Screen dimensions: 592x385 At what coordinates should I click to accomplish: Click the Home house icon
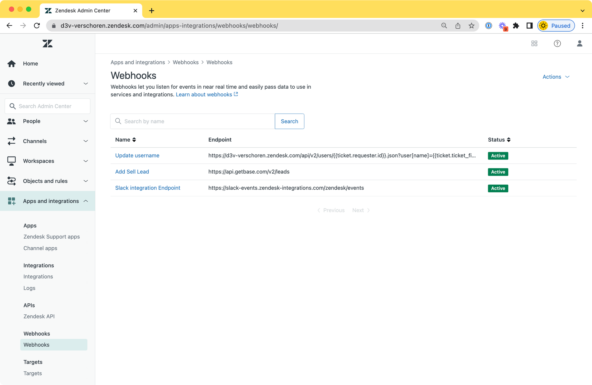[12, 64]
